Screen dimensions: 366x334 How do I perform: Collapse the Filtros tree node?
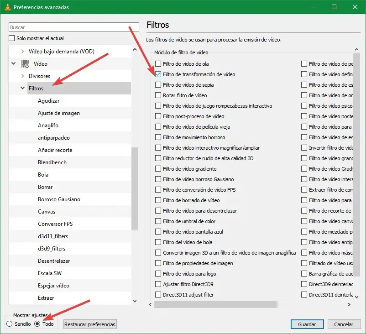coord(22,89)
